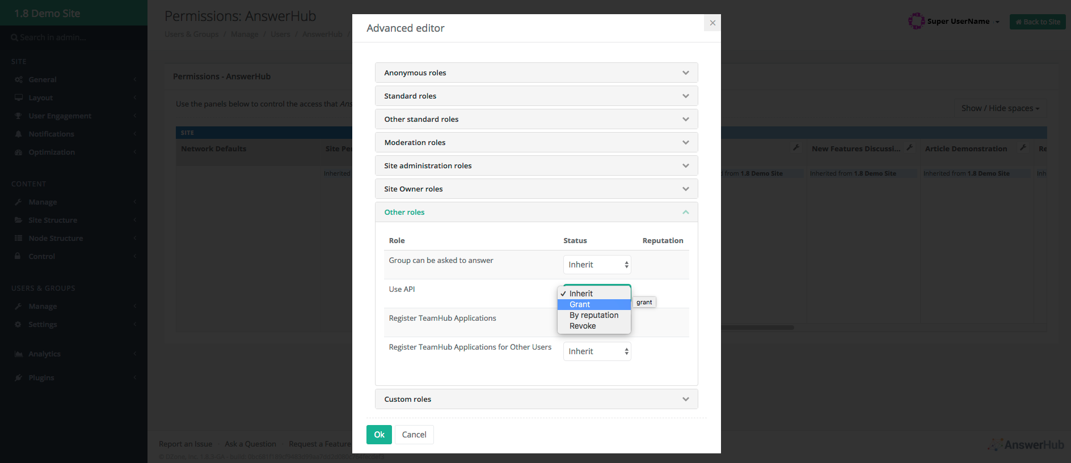This screenshot has width=1071, height=463.
Task: Click the Settings gear icon in sidebar
Action: click(x=19, y=324)
